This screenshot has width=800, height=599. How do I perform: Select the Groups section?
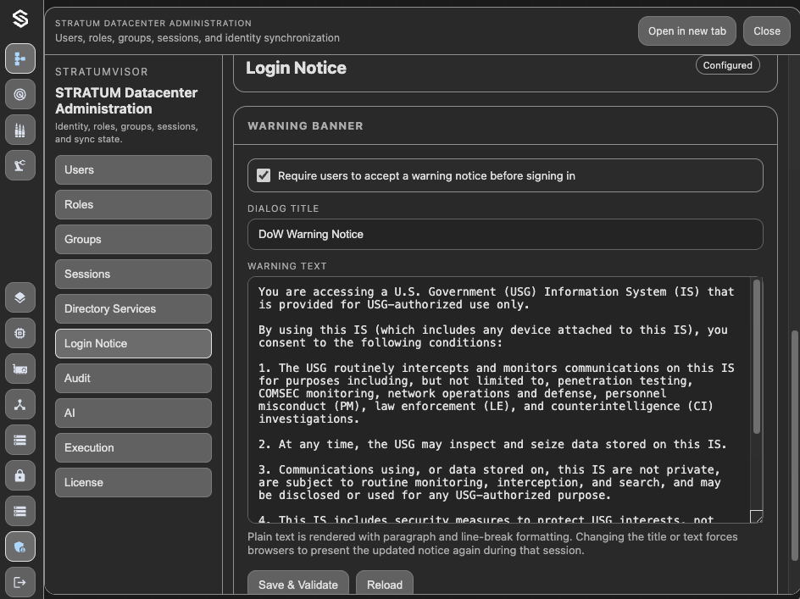coord(133,239)
